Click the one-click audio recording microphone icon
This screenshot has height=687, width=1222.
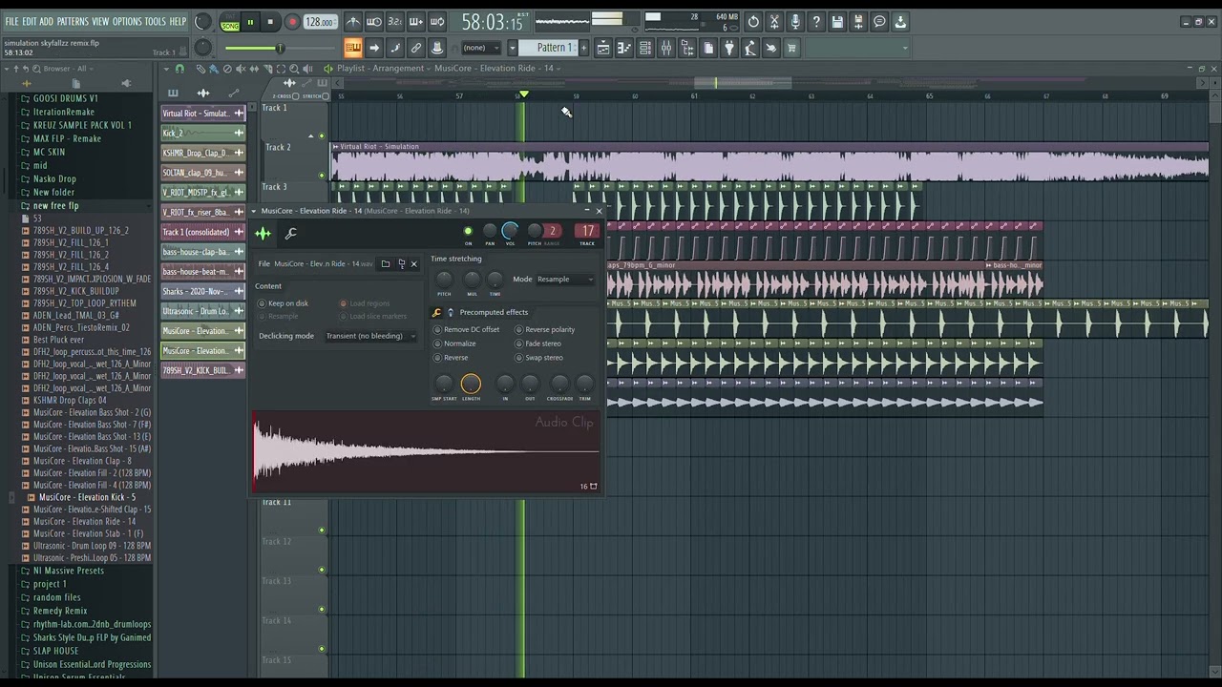click(x=795, y=22)
